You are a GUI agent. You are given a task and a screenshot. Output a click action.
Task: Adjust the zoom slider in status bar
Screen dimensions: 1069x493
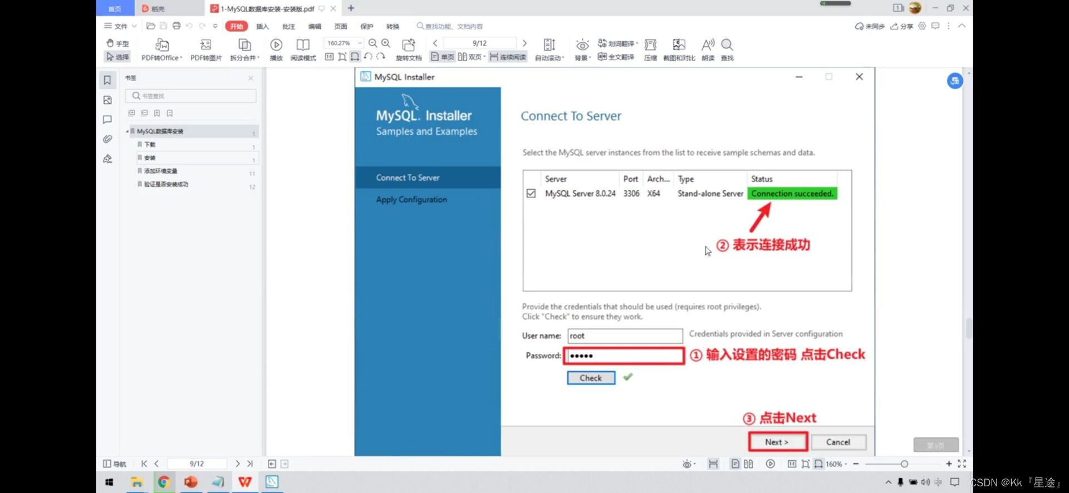coord(904,464)
